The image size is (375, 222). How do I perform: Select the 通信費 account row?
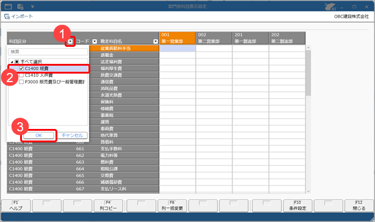click(x=124, y=82)
